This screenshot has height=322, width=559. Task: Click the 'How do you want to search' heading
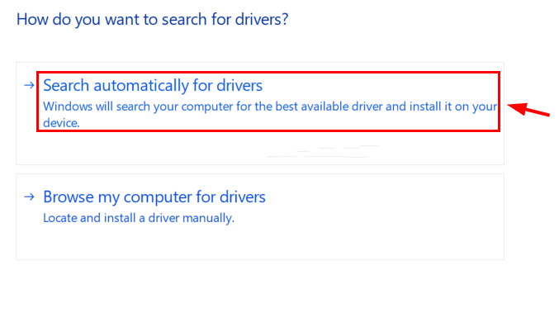click(x=152, y=19)
